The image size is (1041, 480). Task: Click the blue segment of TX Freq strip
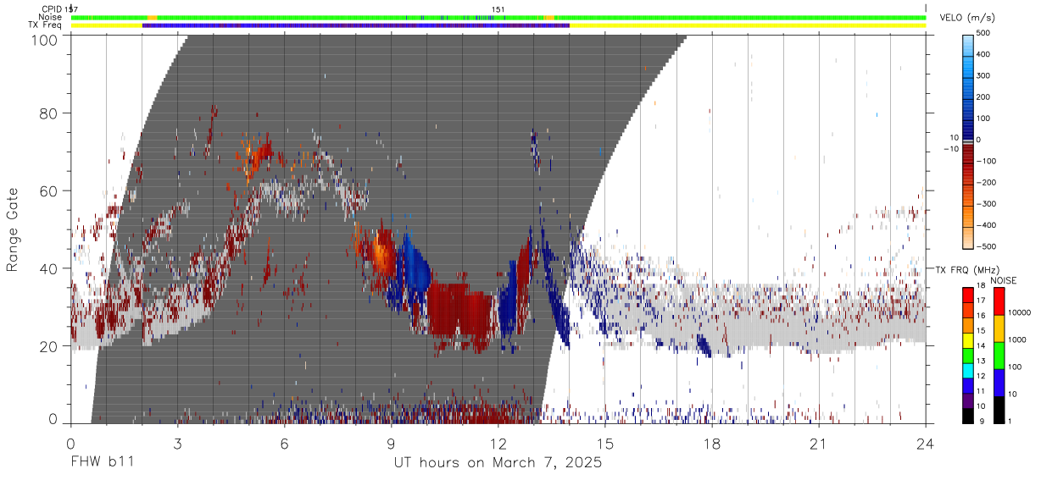[356, 25]
